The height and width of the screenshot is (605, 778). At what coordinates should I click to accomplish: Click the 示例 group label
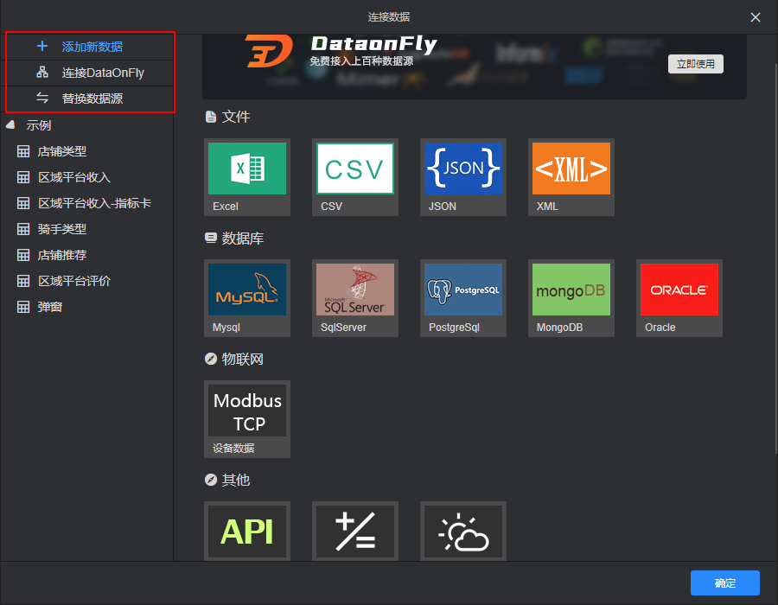[39, 125]
